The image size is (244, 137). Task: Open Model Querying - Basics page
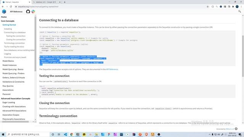[13, 69]
